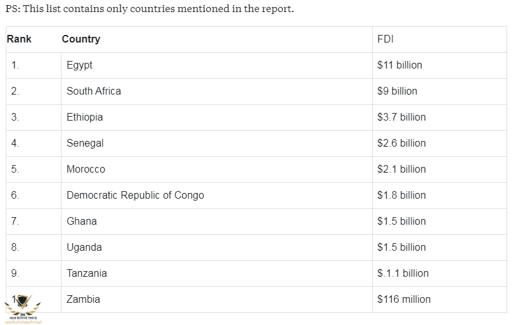Click the $9 billion FDI value
This screenshot has width=530, height=325.
pyautogui.click(x=397, y=91)
